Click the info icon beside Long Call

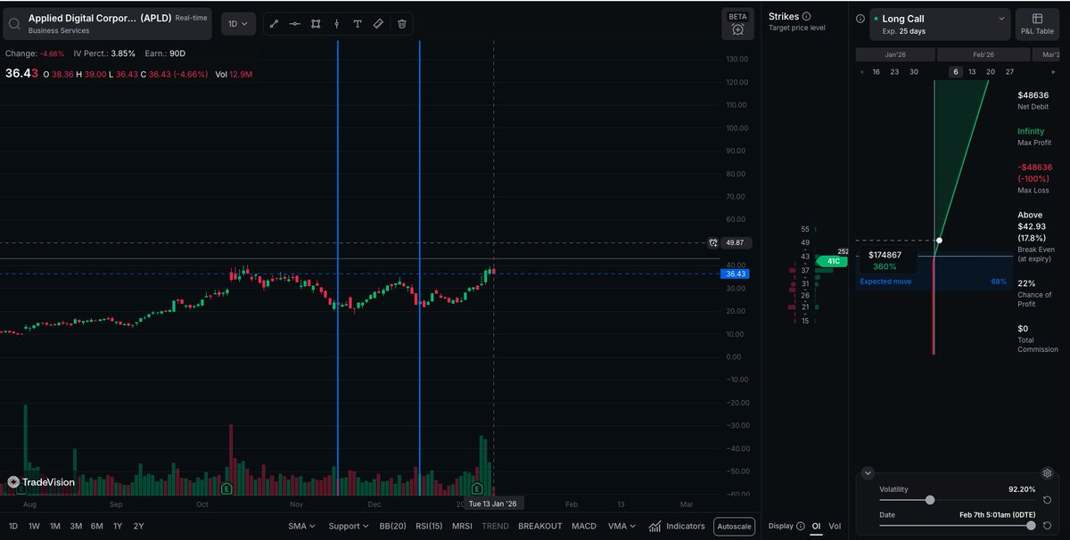(x=860, y=19)
